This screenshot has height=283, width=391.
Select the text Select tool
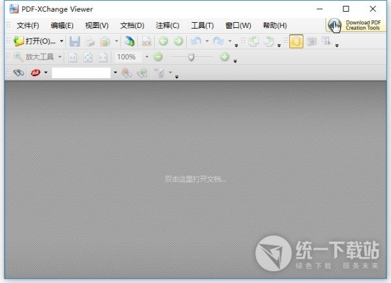(326, 42)
